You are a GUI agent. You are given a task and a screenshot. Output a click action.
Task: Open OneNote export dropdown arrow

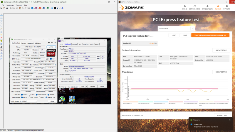tap(38, 8)
